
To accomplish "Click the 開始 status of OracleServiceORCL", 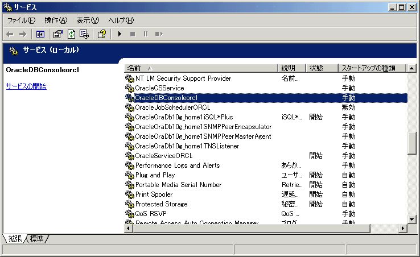I will pos(316,156).
